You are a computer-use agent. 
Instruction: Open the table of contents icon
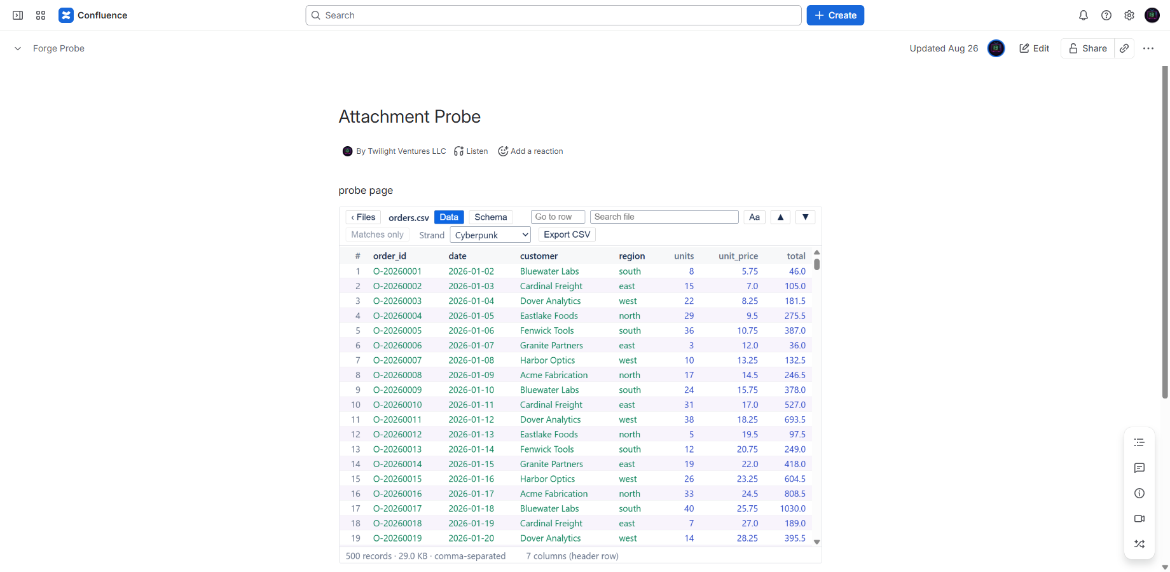click(1139, 442)
